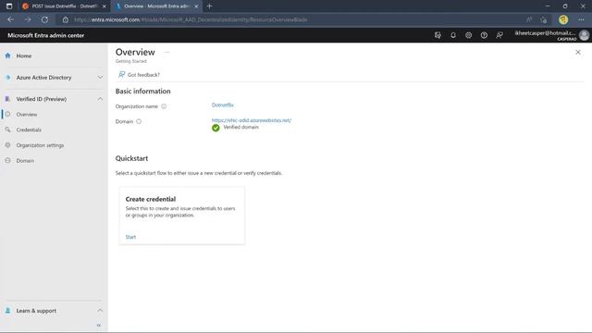592x333 pixels.
Task: Select Overview in the sidebar
Action: point(27,115)
